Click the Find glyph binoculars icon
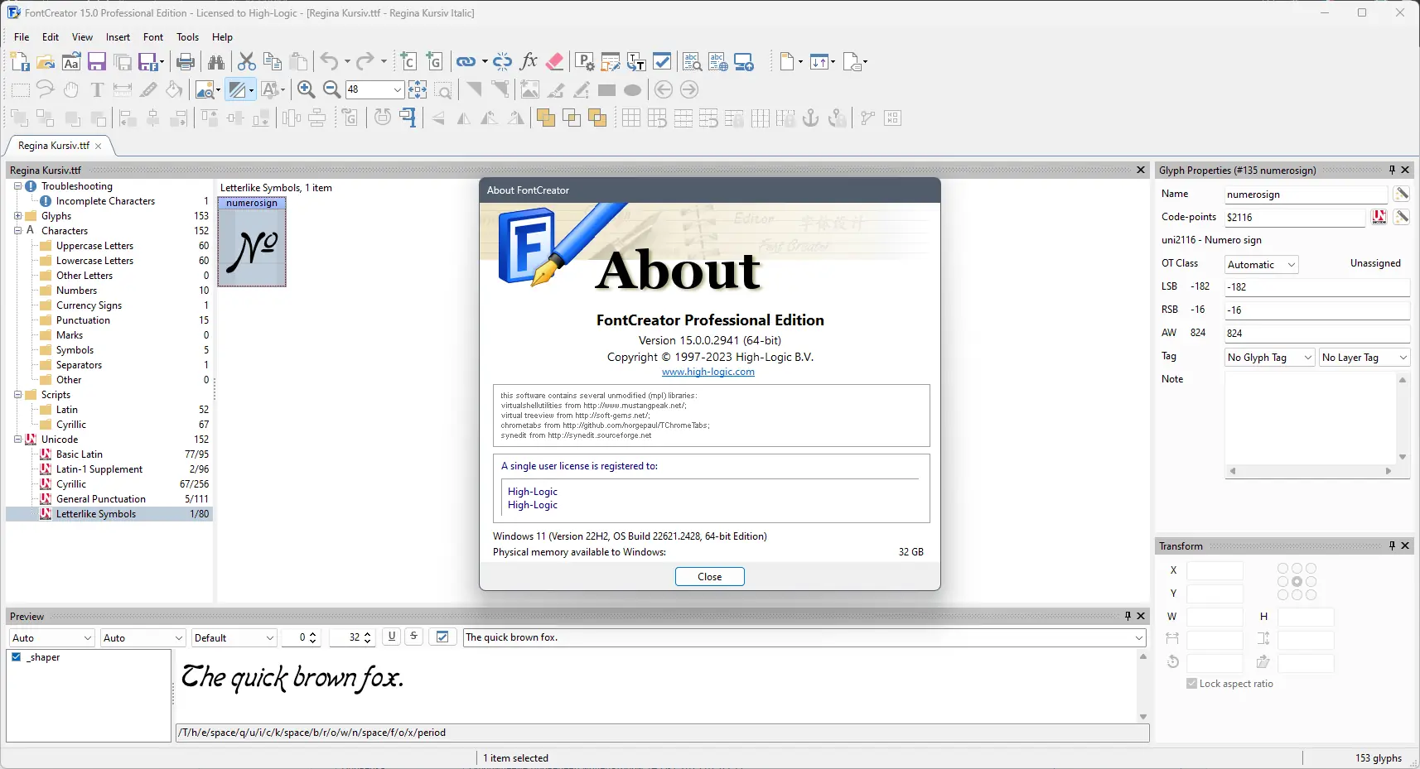The height and width of the screenshot is (769, 1420). [x=215, y=61]
